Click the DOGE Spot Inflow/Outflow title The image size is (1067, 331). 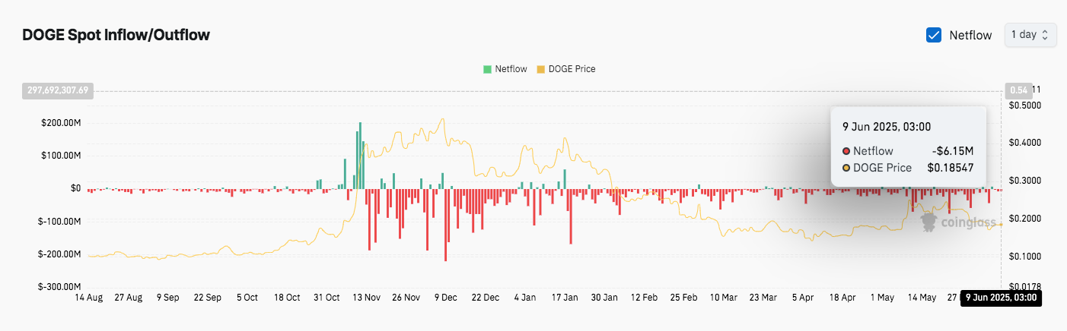tap(116, 35)
